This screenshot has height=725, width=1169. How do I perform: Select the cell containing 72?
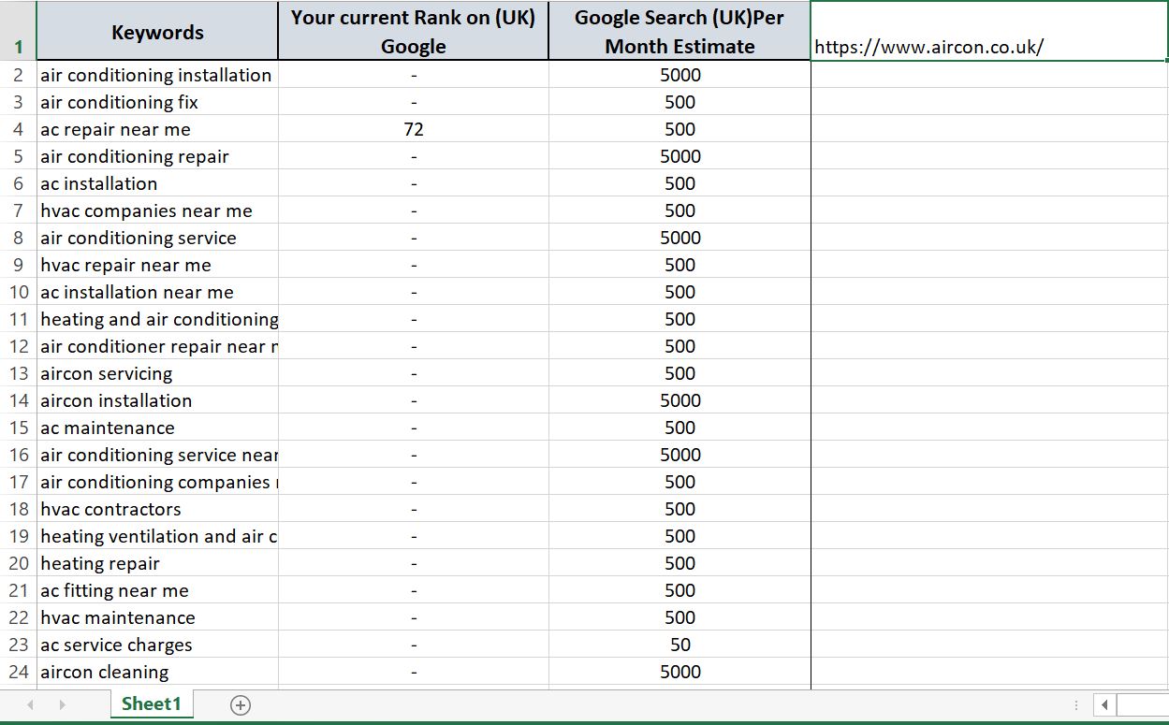[x=413, y=129]
